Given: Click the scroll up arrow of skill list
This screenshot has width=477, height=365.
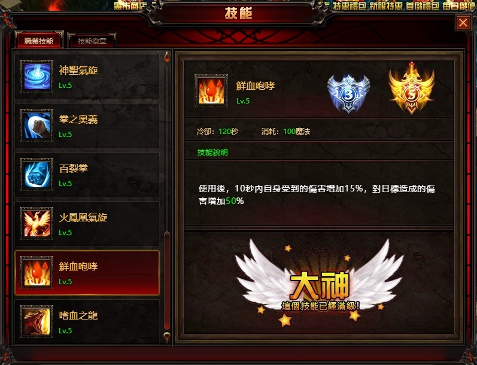Looking at the screenshot, I should (167, 57).
